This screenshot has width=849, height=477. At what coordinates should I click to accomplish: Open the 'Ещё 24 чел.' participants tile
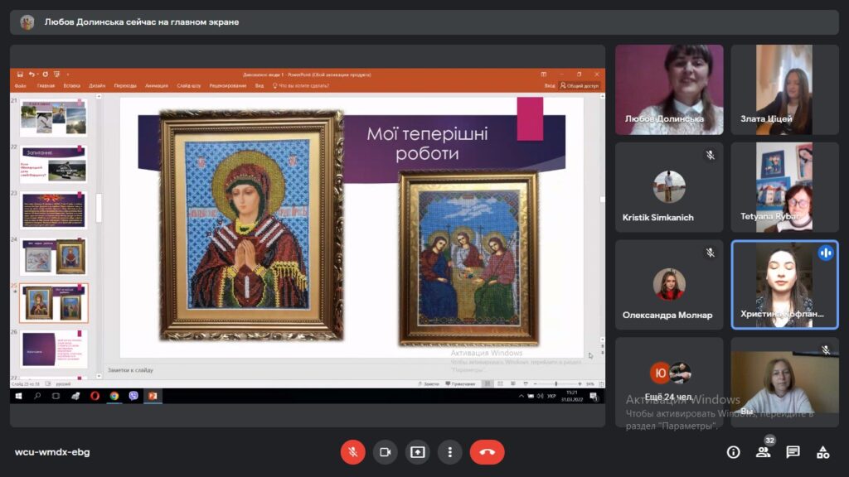pyautogui.click(x=669, y=383)
